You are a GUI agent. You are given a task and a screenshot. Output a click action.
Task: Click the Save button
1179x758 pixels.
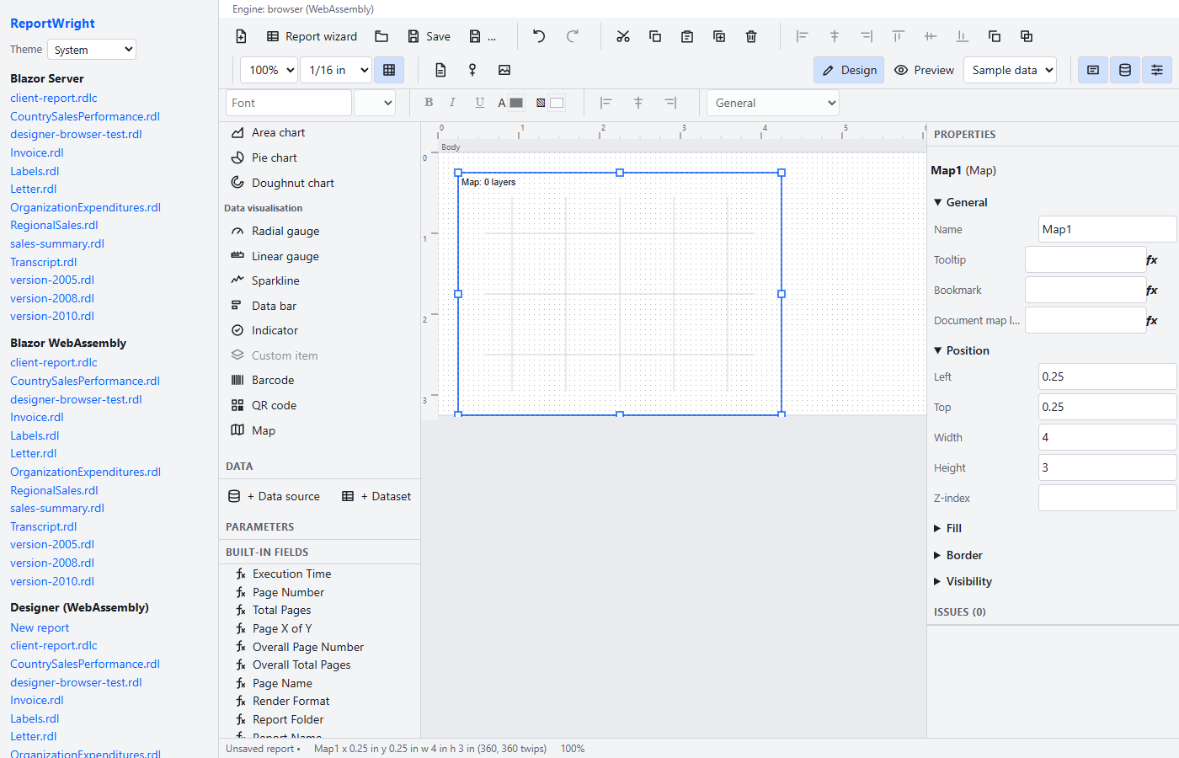tap(429, 36)
